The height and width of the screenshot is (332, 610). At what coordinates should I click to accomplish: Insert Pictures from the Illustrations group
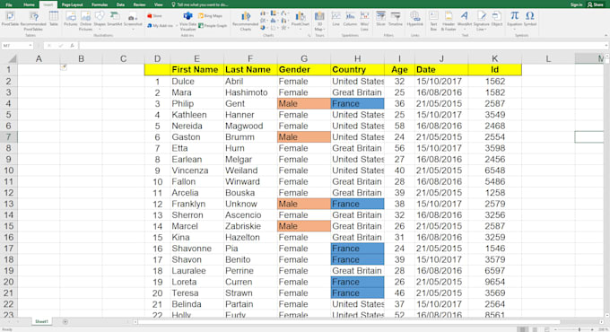pyautogui.click(x=70, y=19)
